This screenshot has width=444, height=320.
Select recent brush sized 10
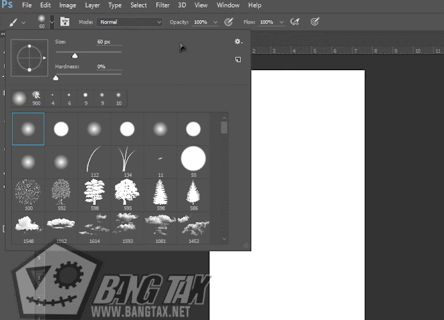(x=119, y=99)
